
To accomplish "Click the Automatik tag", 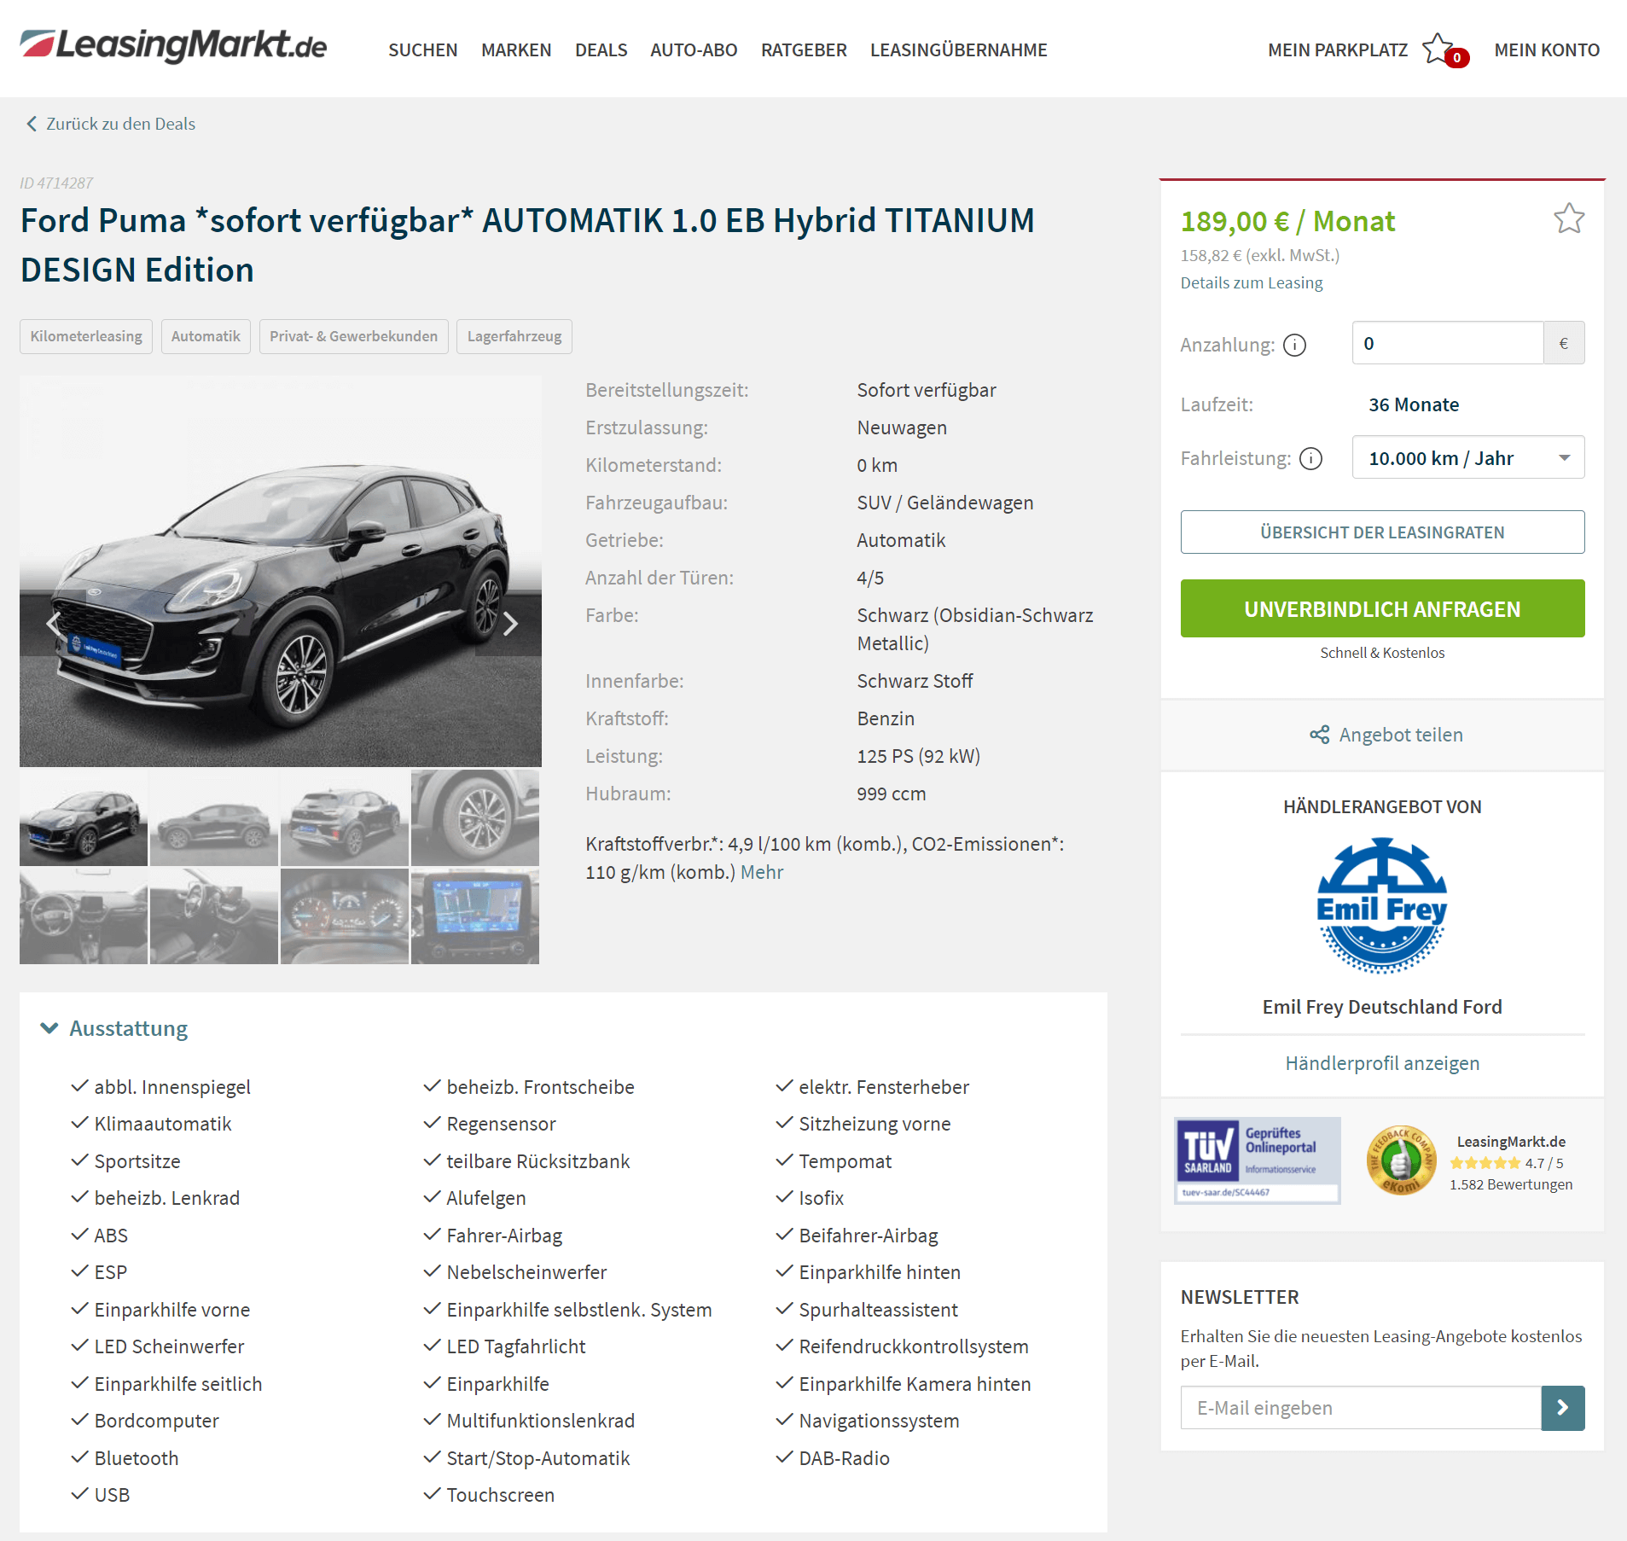I will pyautogui.click(x=206, y=336).
